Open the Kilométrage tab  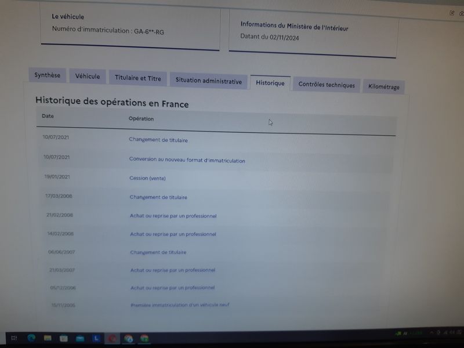(x=383, y=86)
